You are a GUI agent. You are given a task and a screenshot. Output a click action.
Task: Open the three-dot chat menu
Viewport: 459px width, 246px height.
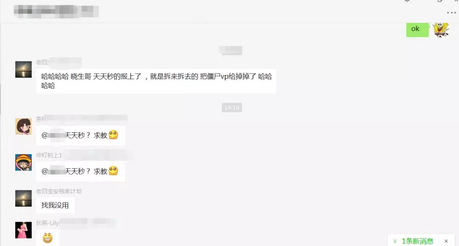pyautogui.click(x=451, y=13)
